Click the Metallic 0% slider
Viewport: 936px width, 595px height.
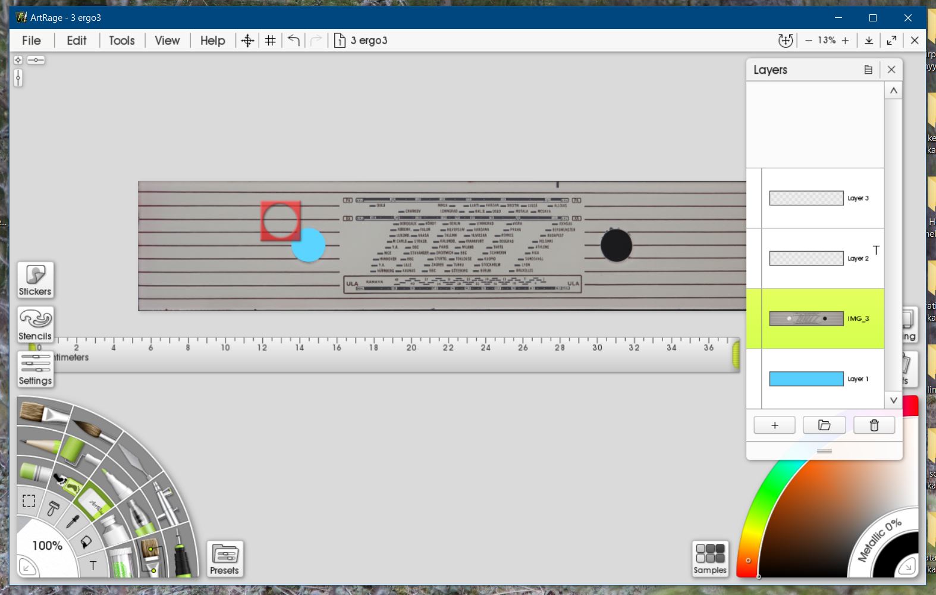click(879, 540)
